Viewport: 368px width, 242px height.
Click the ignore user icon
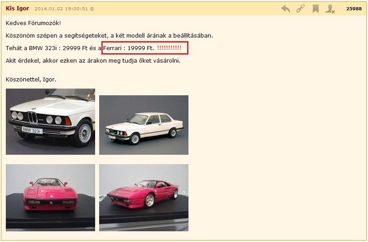pyautogui.click(x=330, y=8)
